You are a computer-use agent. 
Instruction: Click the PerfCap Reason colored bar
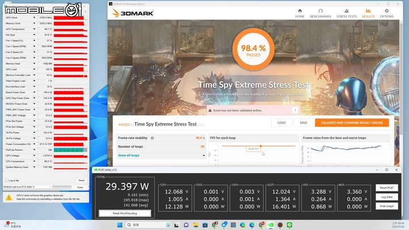pos(70,150)
